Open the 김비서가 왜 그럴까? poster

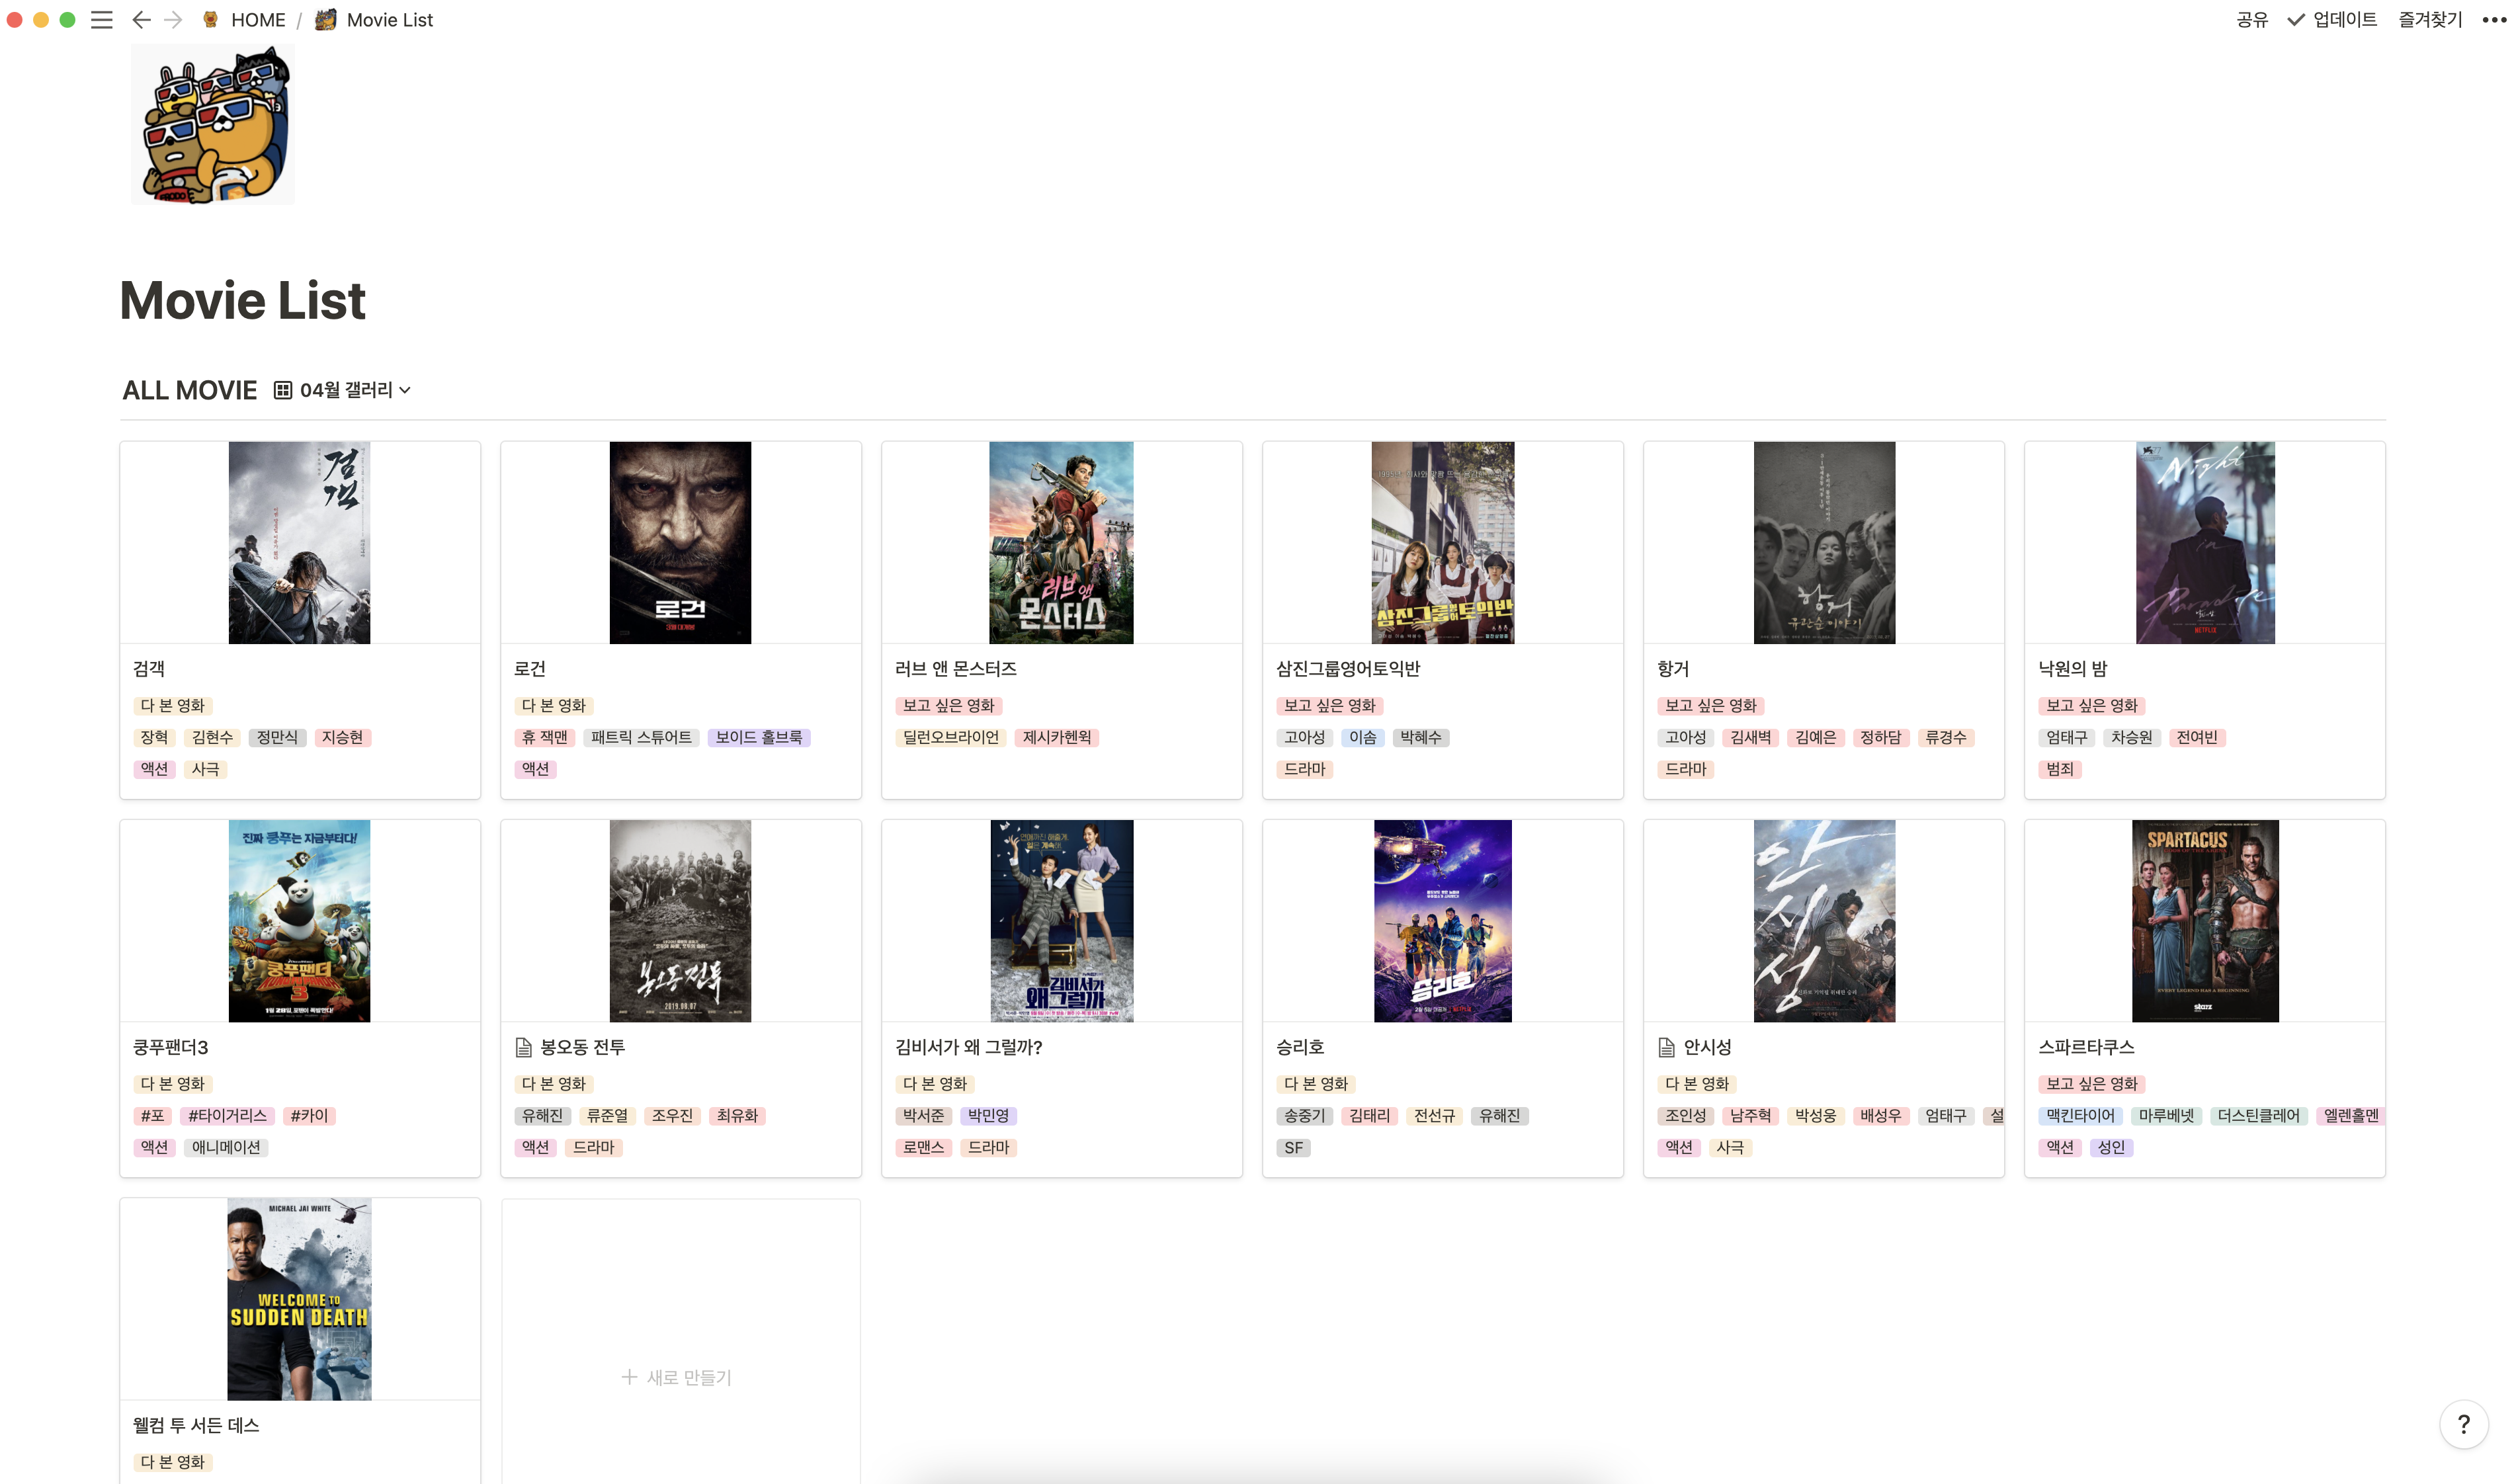coord(1062,921)
